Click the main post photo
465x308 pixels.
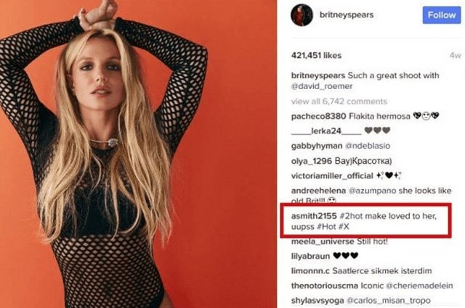[x=138, y=154]
